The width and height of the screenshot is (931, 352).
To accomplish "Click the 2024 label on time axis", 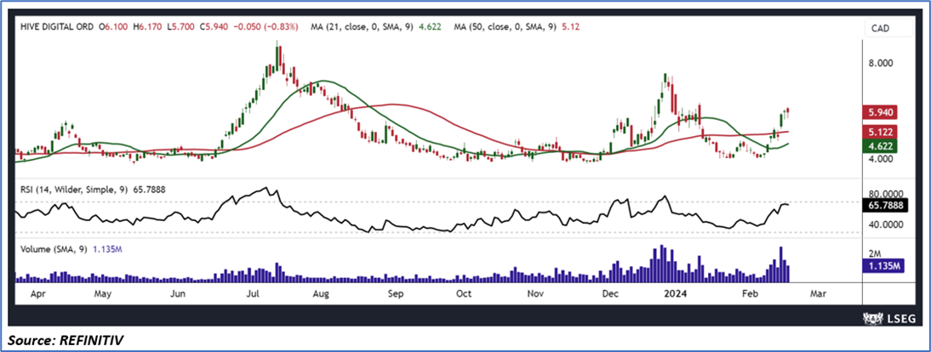I will point(675,293).
